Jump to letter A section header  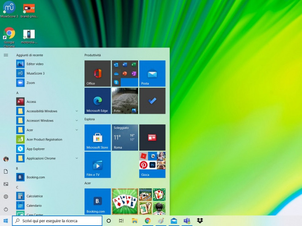17,93
